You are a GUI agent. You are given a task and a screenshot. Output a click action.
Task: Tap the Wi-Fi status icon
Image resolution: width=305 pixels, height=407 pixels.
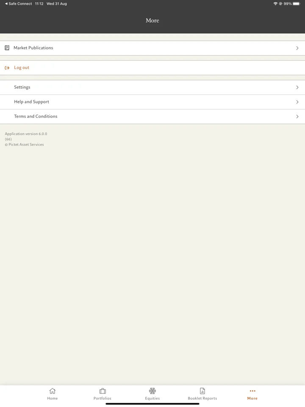(275, 4)
